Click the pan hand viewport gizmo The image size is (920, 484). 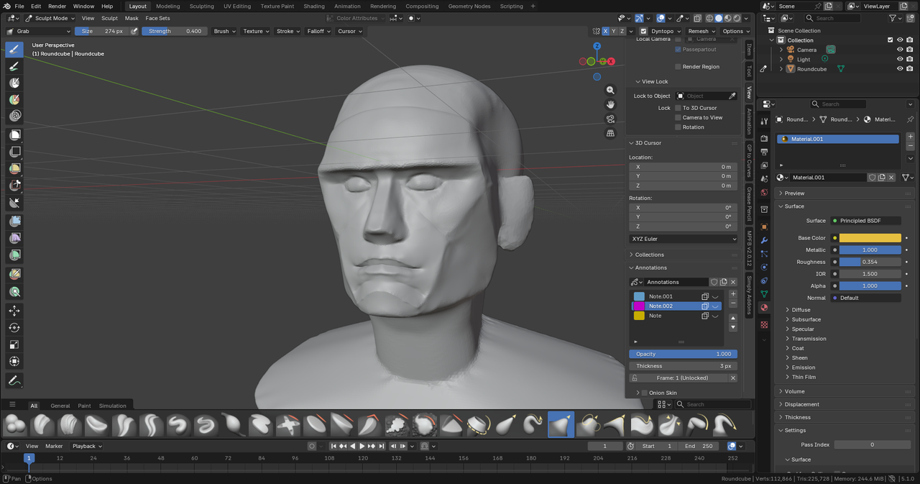pyautogui.click(x=610, y=104)
